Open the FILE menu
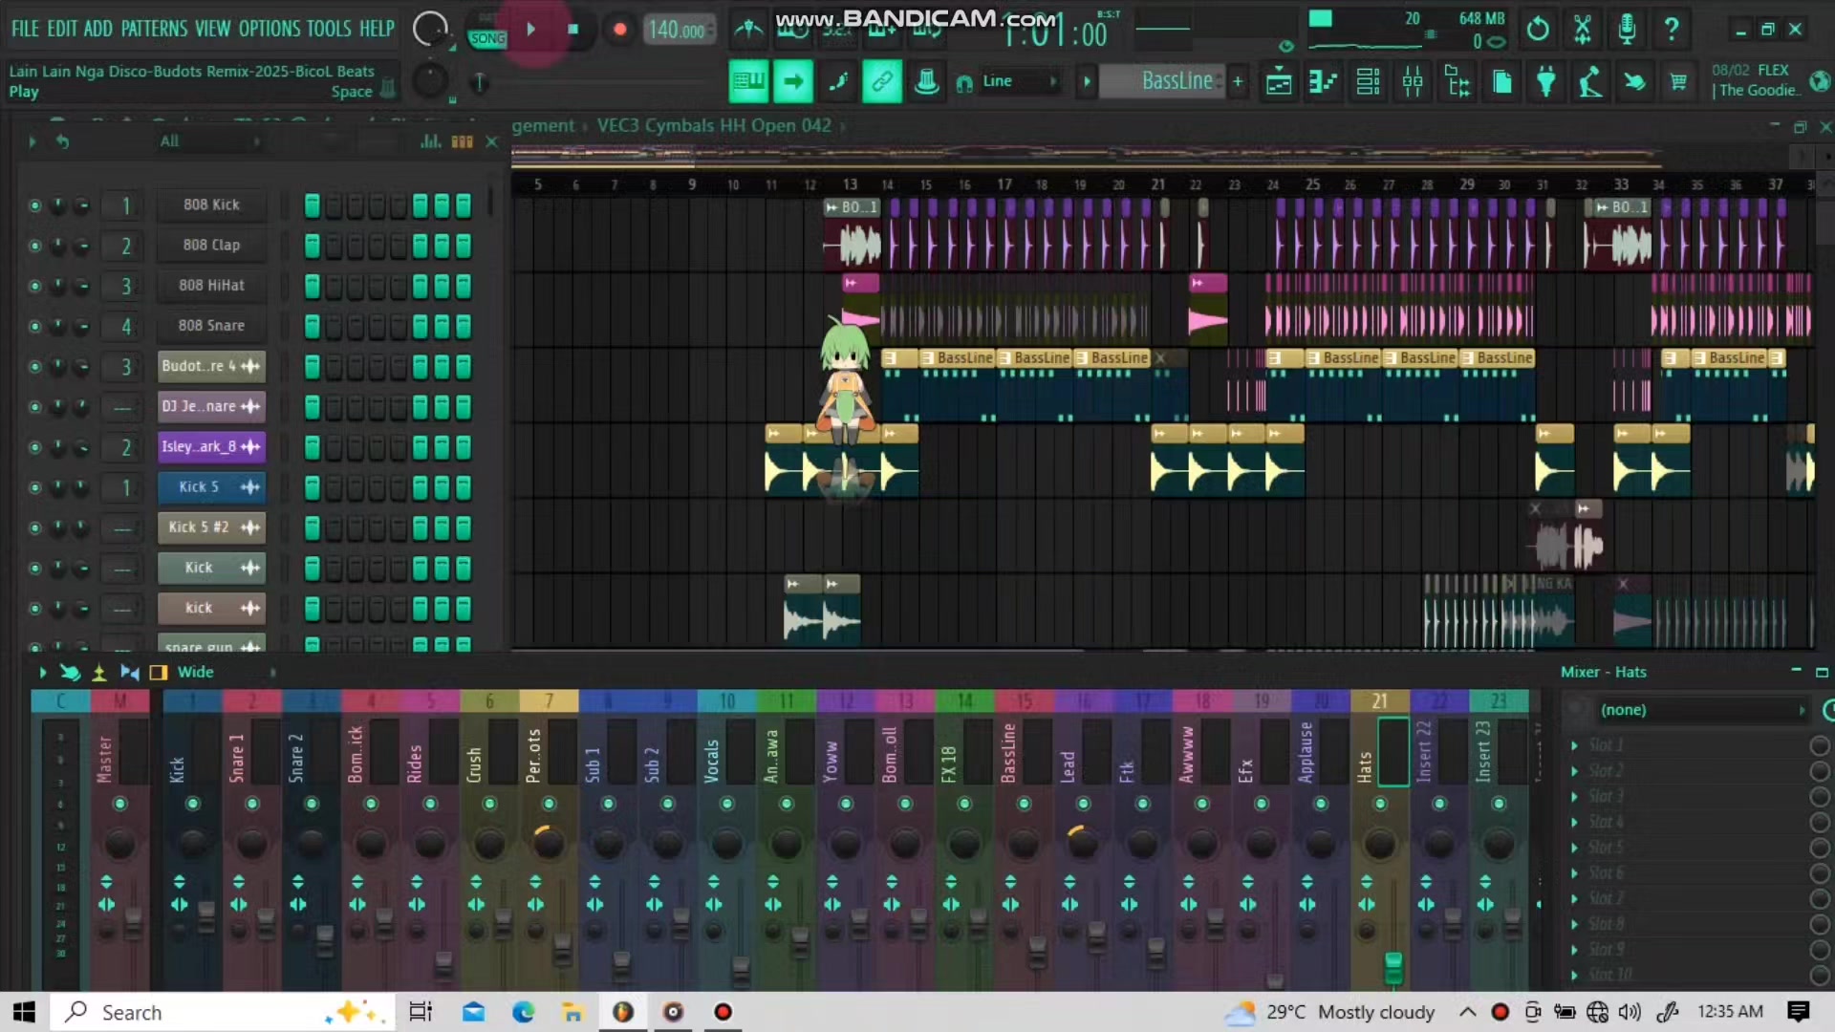The image size is (1835, 1032). (25, 29)
